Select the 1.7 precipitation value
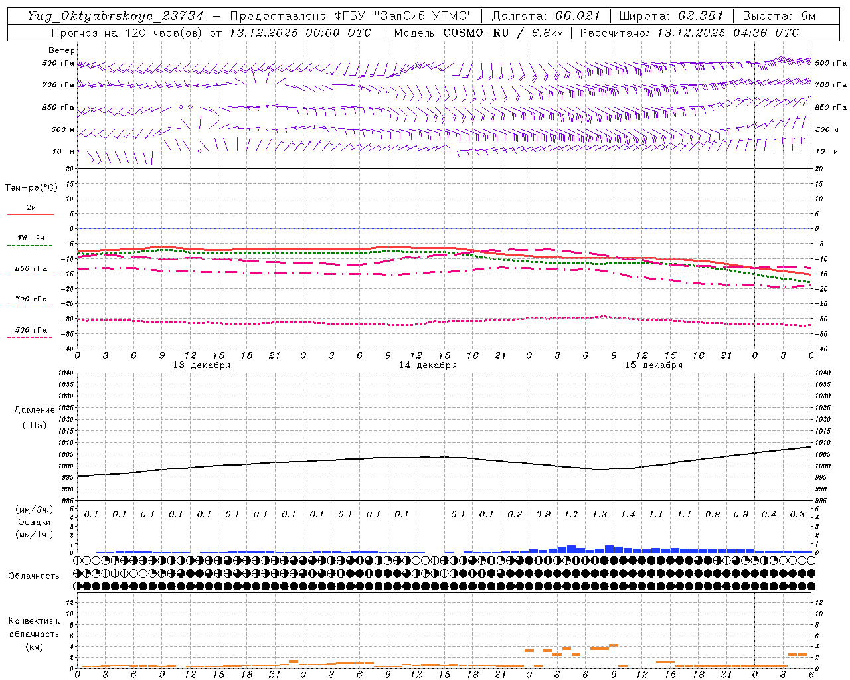 point(571,514)
